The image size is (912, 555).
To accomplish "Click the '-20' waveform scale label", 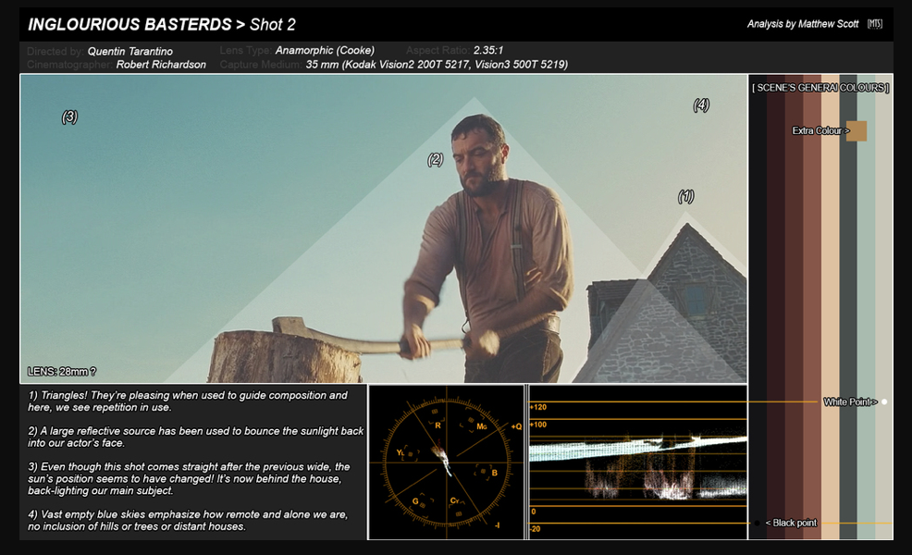I will click(x=536, y=529).
